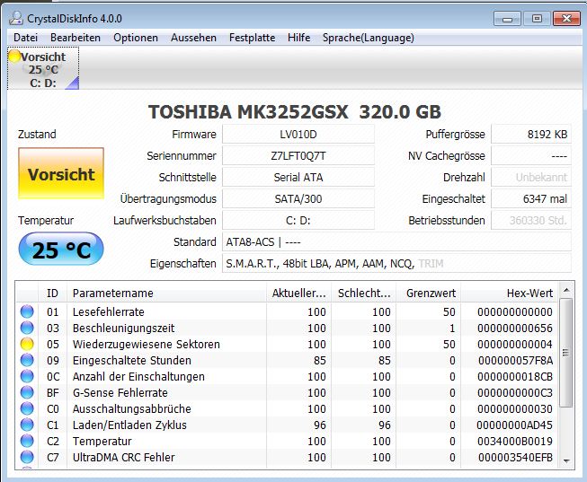Minimize the CrystalDiskInfo window
Viewport: 587px width, 482px height.
pyautogui.click(x=507, y=18)
